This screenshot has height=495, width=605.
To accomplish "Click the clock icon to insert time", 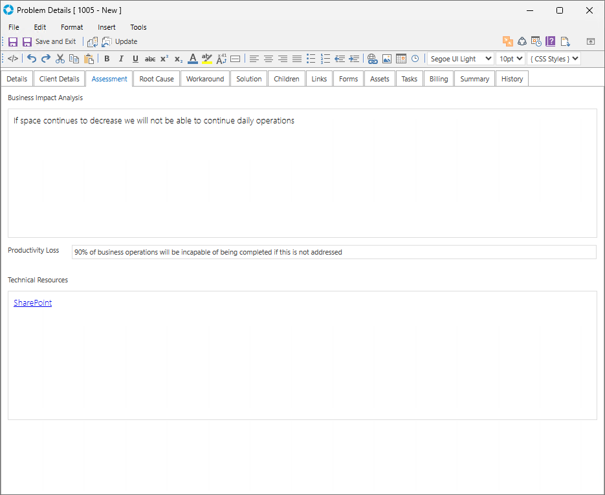I will click(415, 59).
